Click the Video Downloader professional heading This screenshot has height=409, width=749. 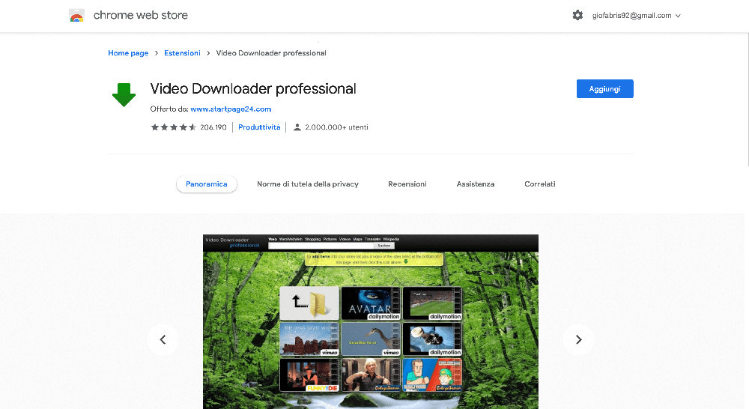click(253, 89)
